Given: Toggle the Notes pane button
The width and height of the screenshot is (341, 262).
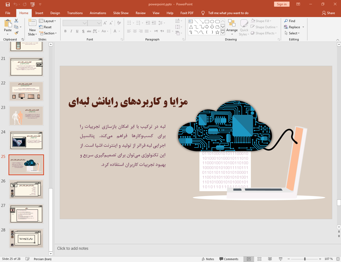Looking at the screenshot, I should [x=208, y=259].
